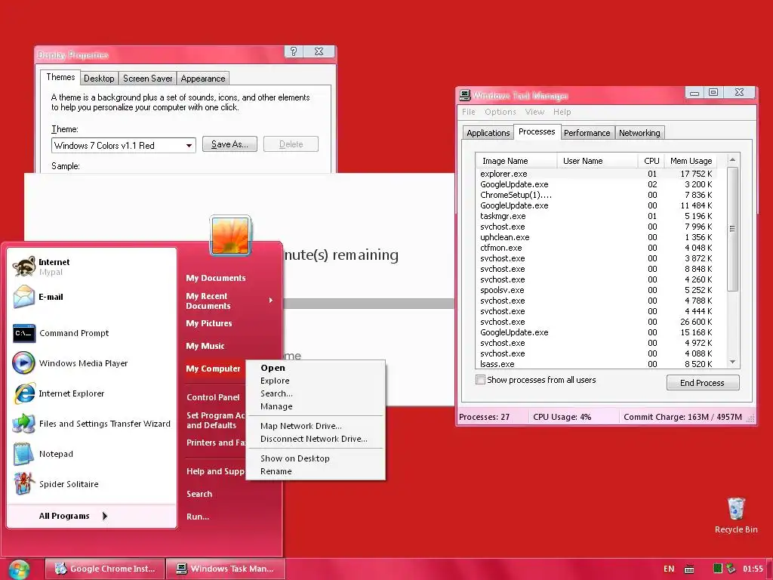This screenshot has width=773, height=580.
Task: Click Task Manager title bar icon
Action: (465, 94)
